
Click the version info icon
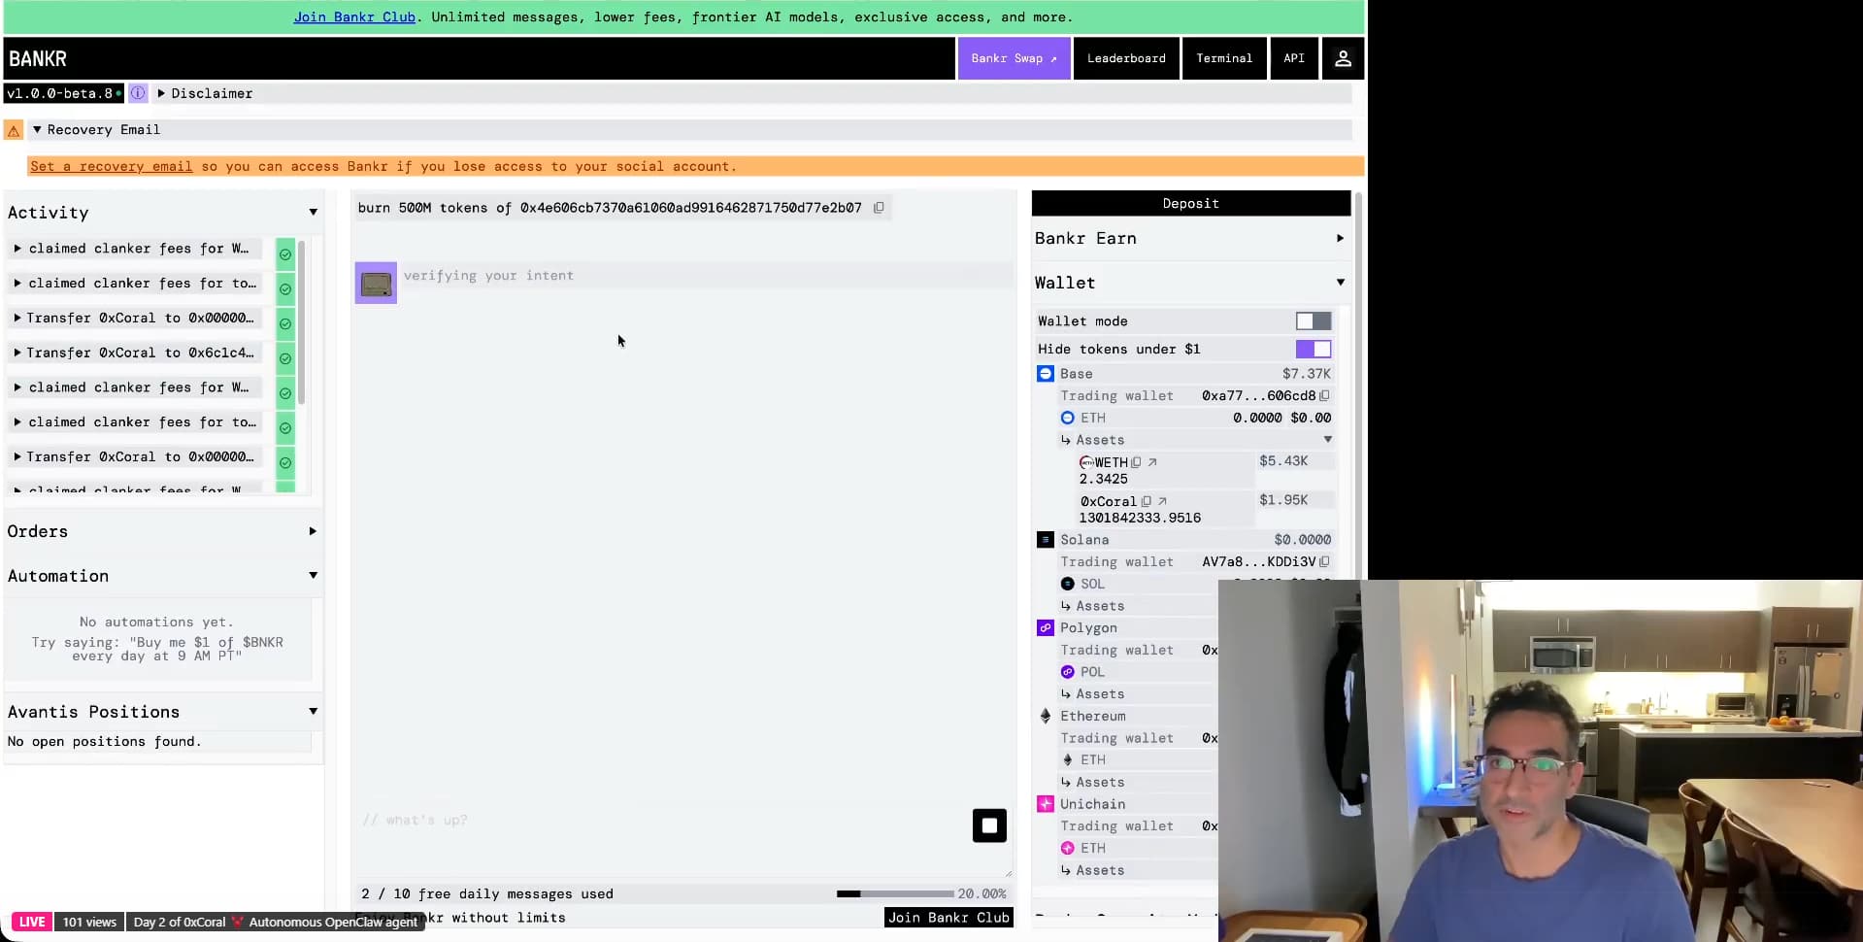[x=138, y=93]
